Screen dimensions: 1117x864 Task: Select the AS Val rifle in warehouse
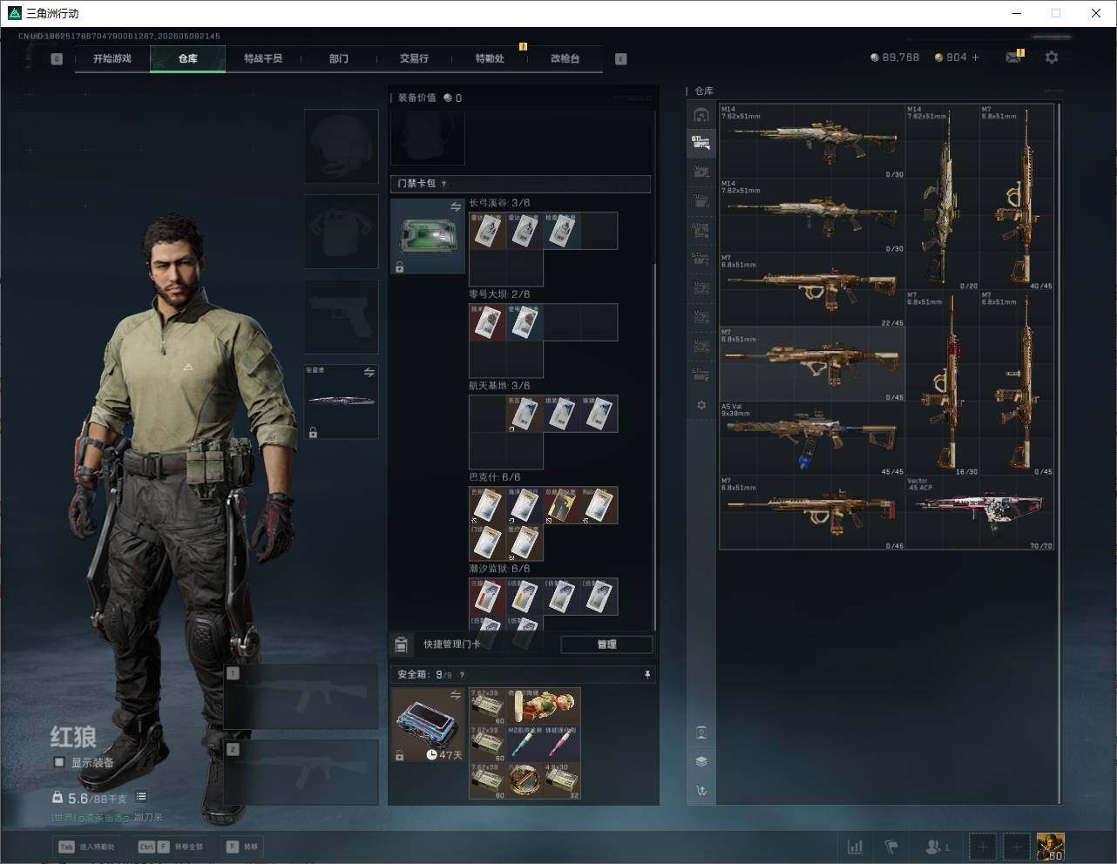[812, 439]
